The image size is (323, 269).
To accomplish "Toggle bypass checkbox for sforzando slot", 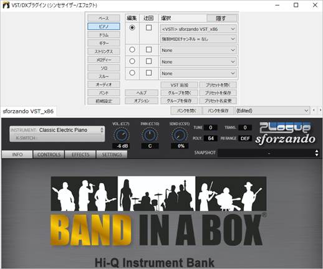I will coord(148,27).
